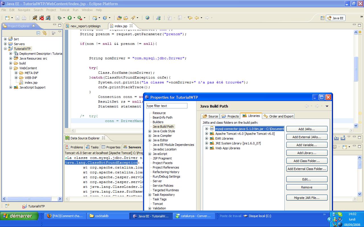Click the Windows démarrer start button
Viewport: 364px width, 227px height.
pos(19,216)
